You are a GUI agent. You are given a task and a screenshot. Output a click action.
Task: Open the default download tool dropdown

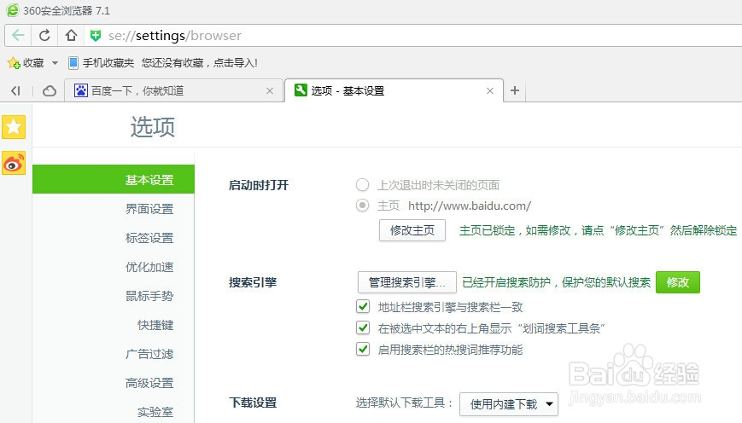point(509,404)
